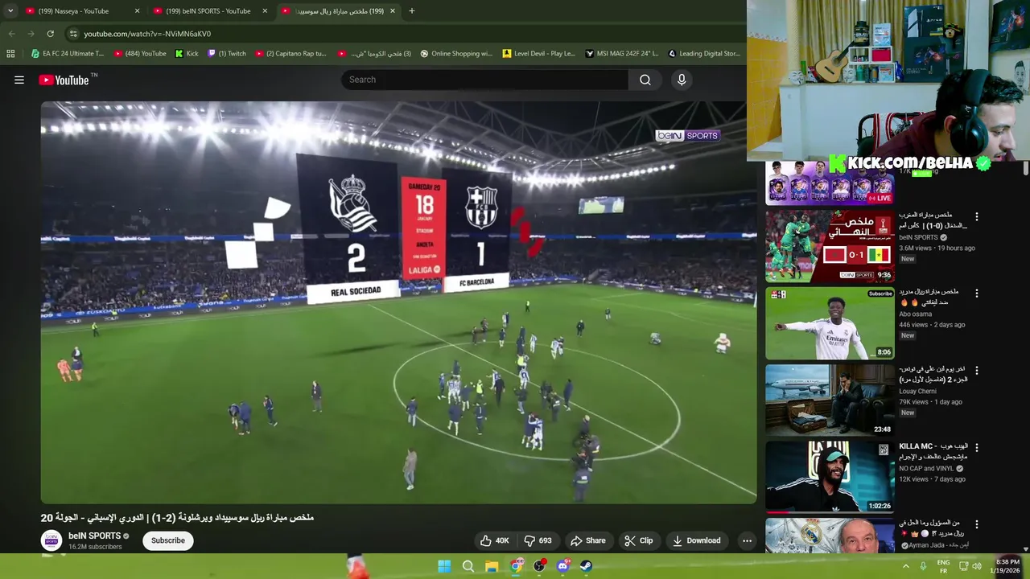Go back with the browser back arrow
The image size is (1030, 579).
(x=11, y=34)
